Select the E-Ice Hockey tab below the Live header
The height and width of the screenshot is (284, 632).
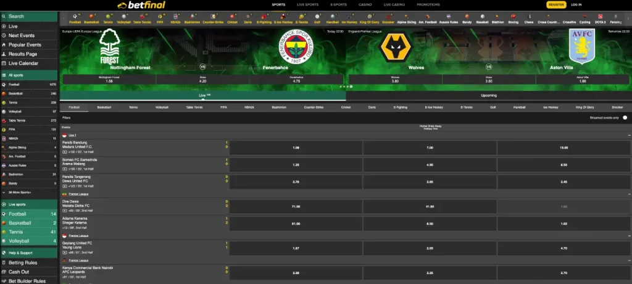tap(434, 107)
